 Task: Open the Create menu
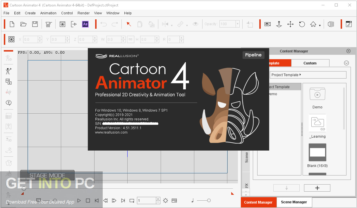pos(30,13)
